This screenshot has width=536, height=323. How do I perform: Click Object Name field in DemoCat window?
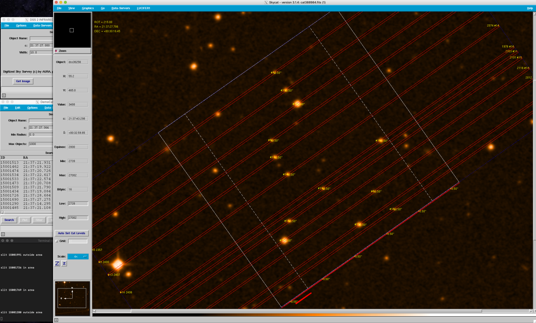[x=41, y=121]
